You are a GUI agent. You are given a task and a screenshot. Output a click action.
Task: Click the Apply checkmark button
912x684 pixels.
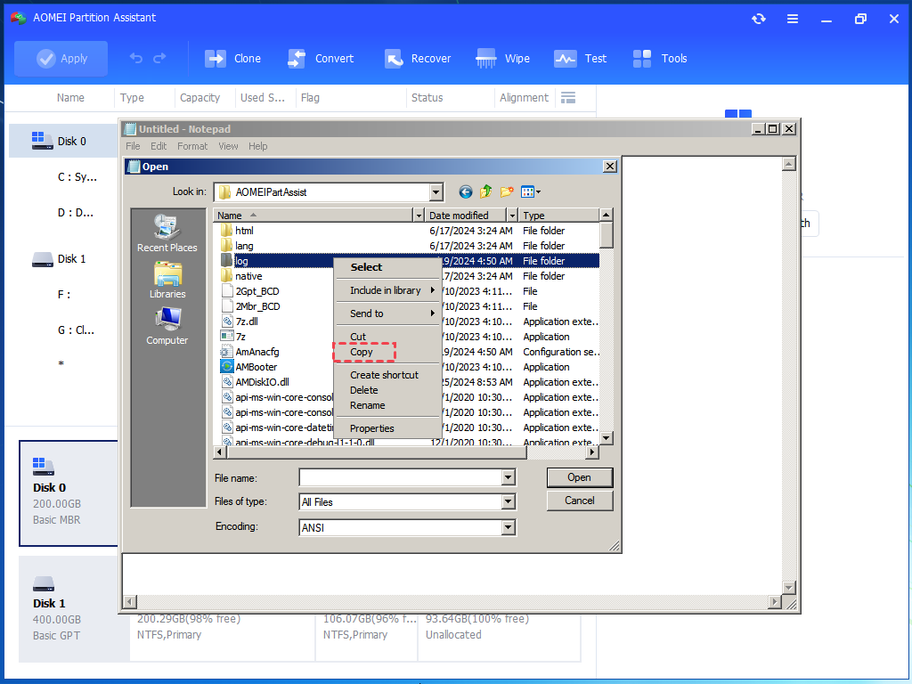point(61,58)
